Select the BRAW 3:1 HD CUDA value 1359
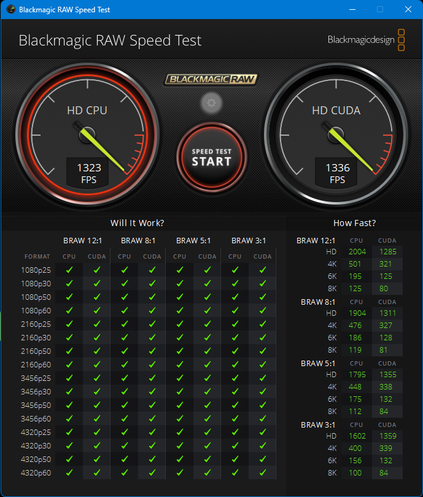The image size is (423, 497). point(388,436)
